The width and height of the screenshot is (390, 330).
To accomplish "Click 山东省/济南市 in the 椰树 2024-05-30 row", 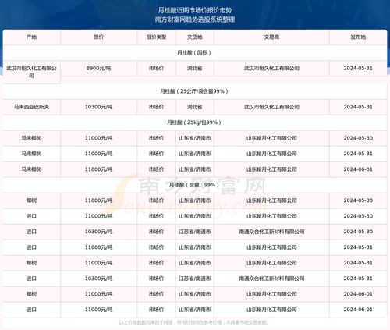I will pyautogui.click(x=195, y=200).
